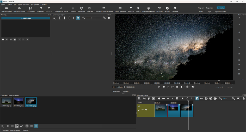Toggle the lock on track V1
Image resolution: width=246 pixels, height=132 pixels.
click(x=139, y=110)
